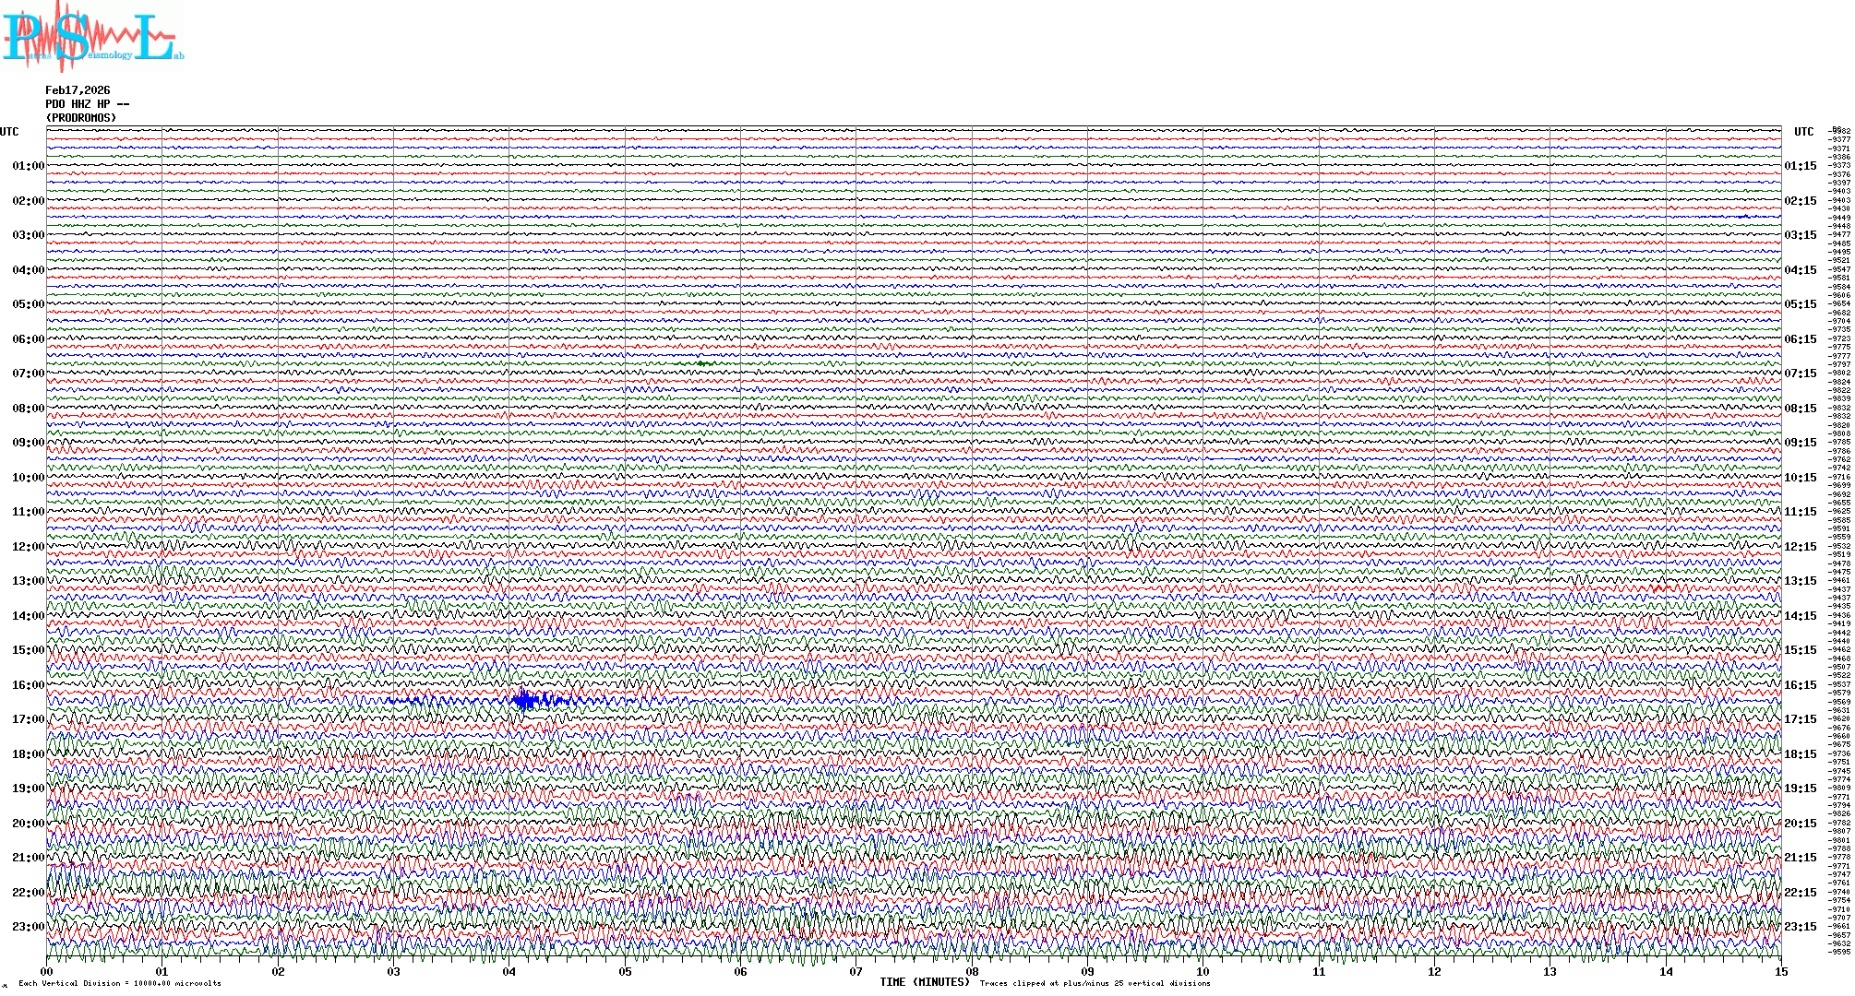Click minute 04 tick on bottom axis

click(509, 972)
